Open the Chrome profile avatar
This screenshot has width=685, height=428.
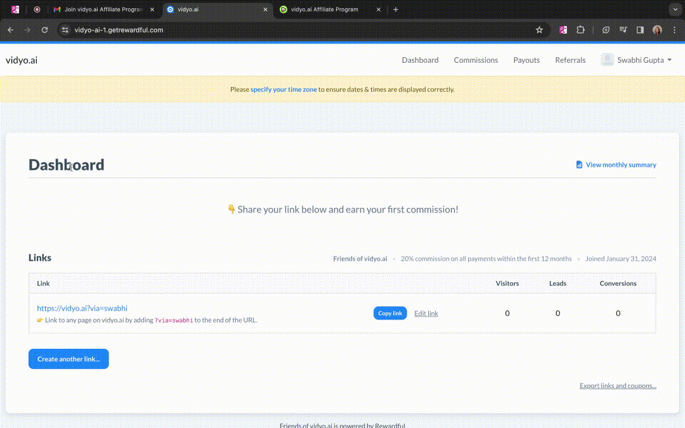[657, 30]
